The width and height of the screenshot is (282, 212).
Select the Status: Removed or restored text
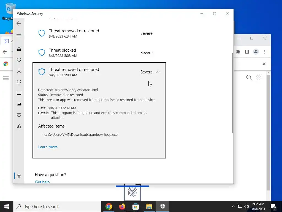(x=60, y=95)
